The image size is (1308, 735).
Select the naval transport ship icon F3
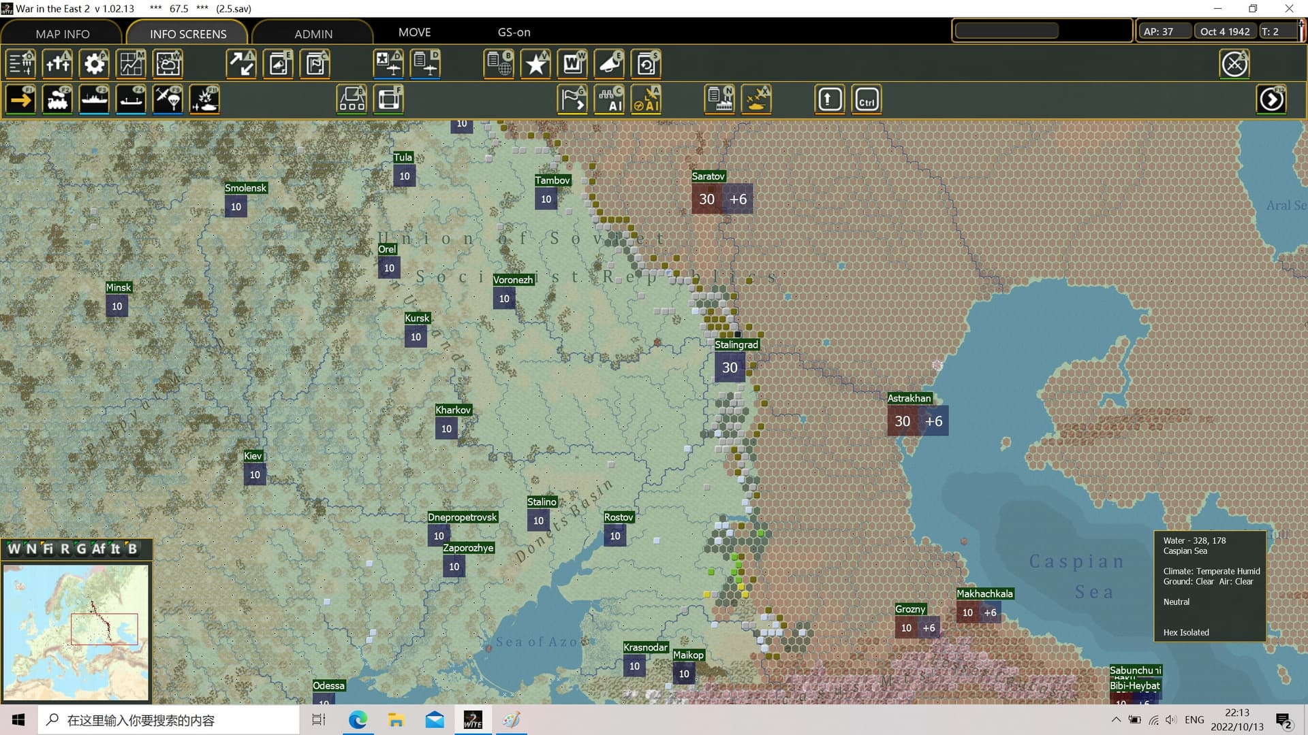tap(95, 100)
